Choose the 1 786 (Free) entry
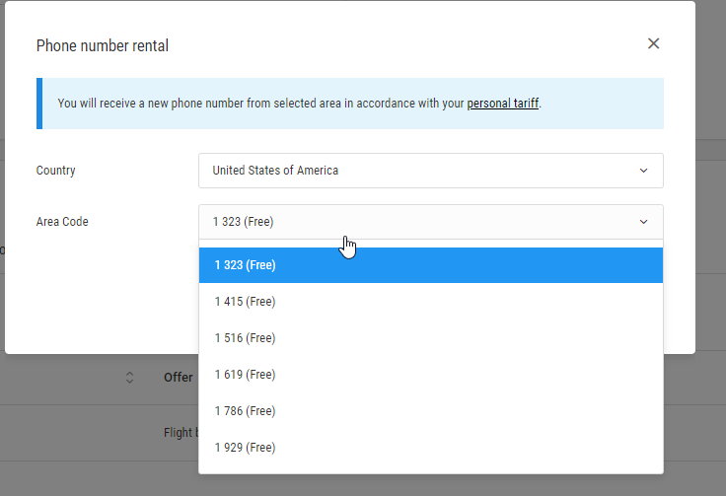726x496 pixels. (431, 411)
